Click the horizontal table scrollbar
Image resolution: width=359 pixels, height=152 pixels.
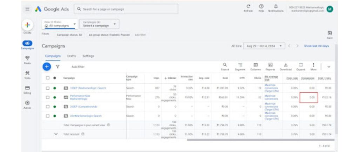(260, 140)
